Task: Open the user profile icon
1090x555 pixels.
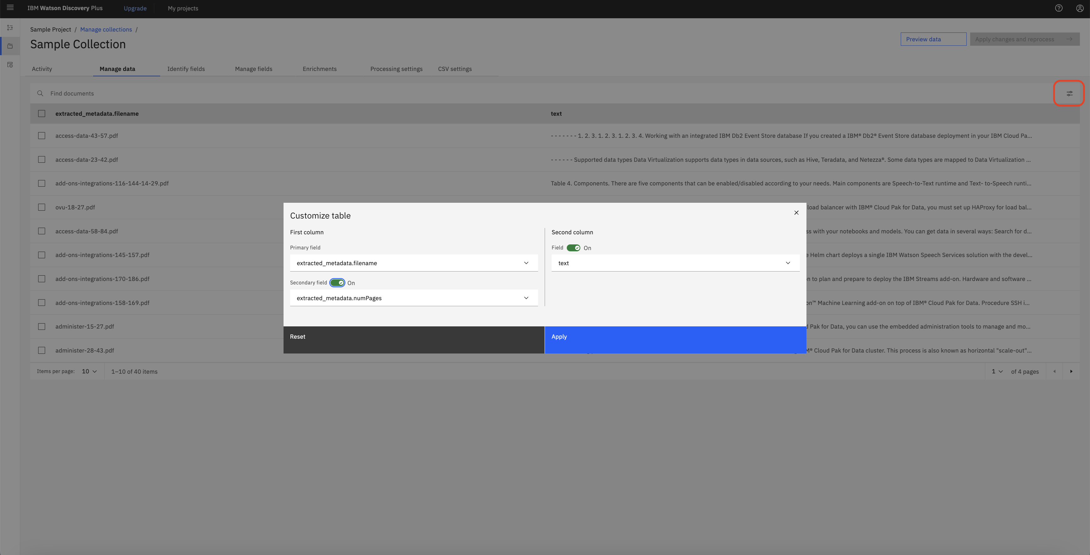Action: point(1080,8)
